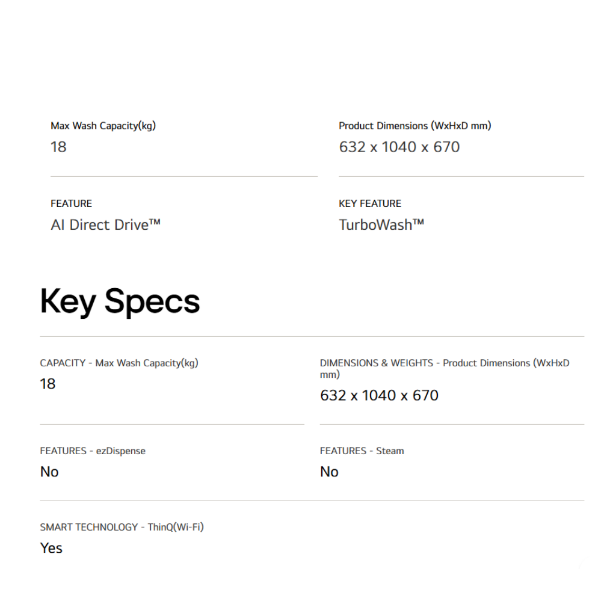This screenshot has height=616, width=616.
Task: Select the top 632 x 1040 x 670 value
Action: click(399, 147)
